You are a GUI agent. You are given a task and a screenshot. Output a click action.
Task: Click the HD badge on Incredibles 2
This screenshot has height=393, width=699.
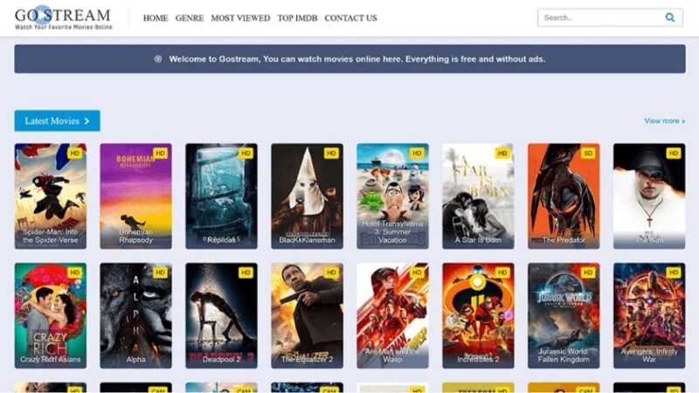(x=502, y=272)
